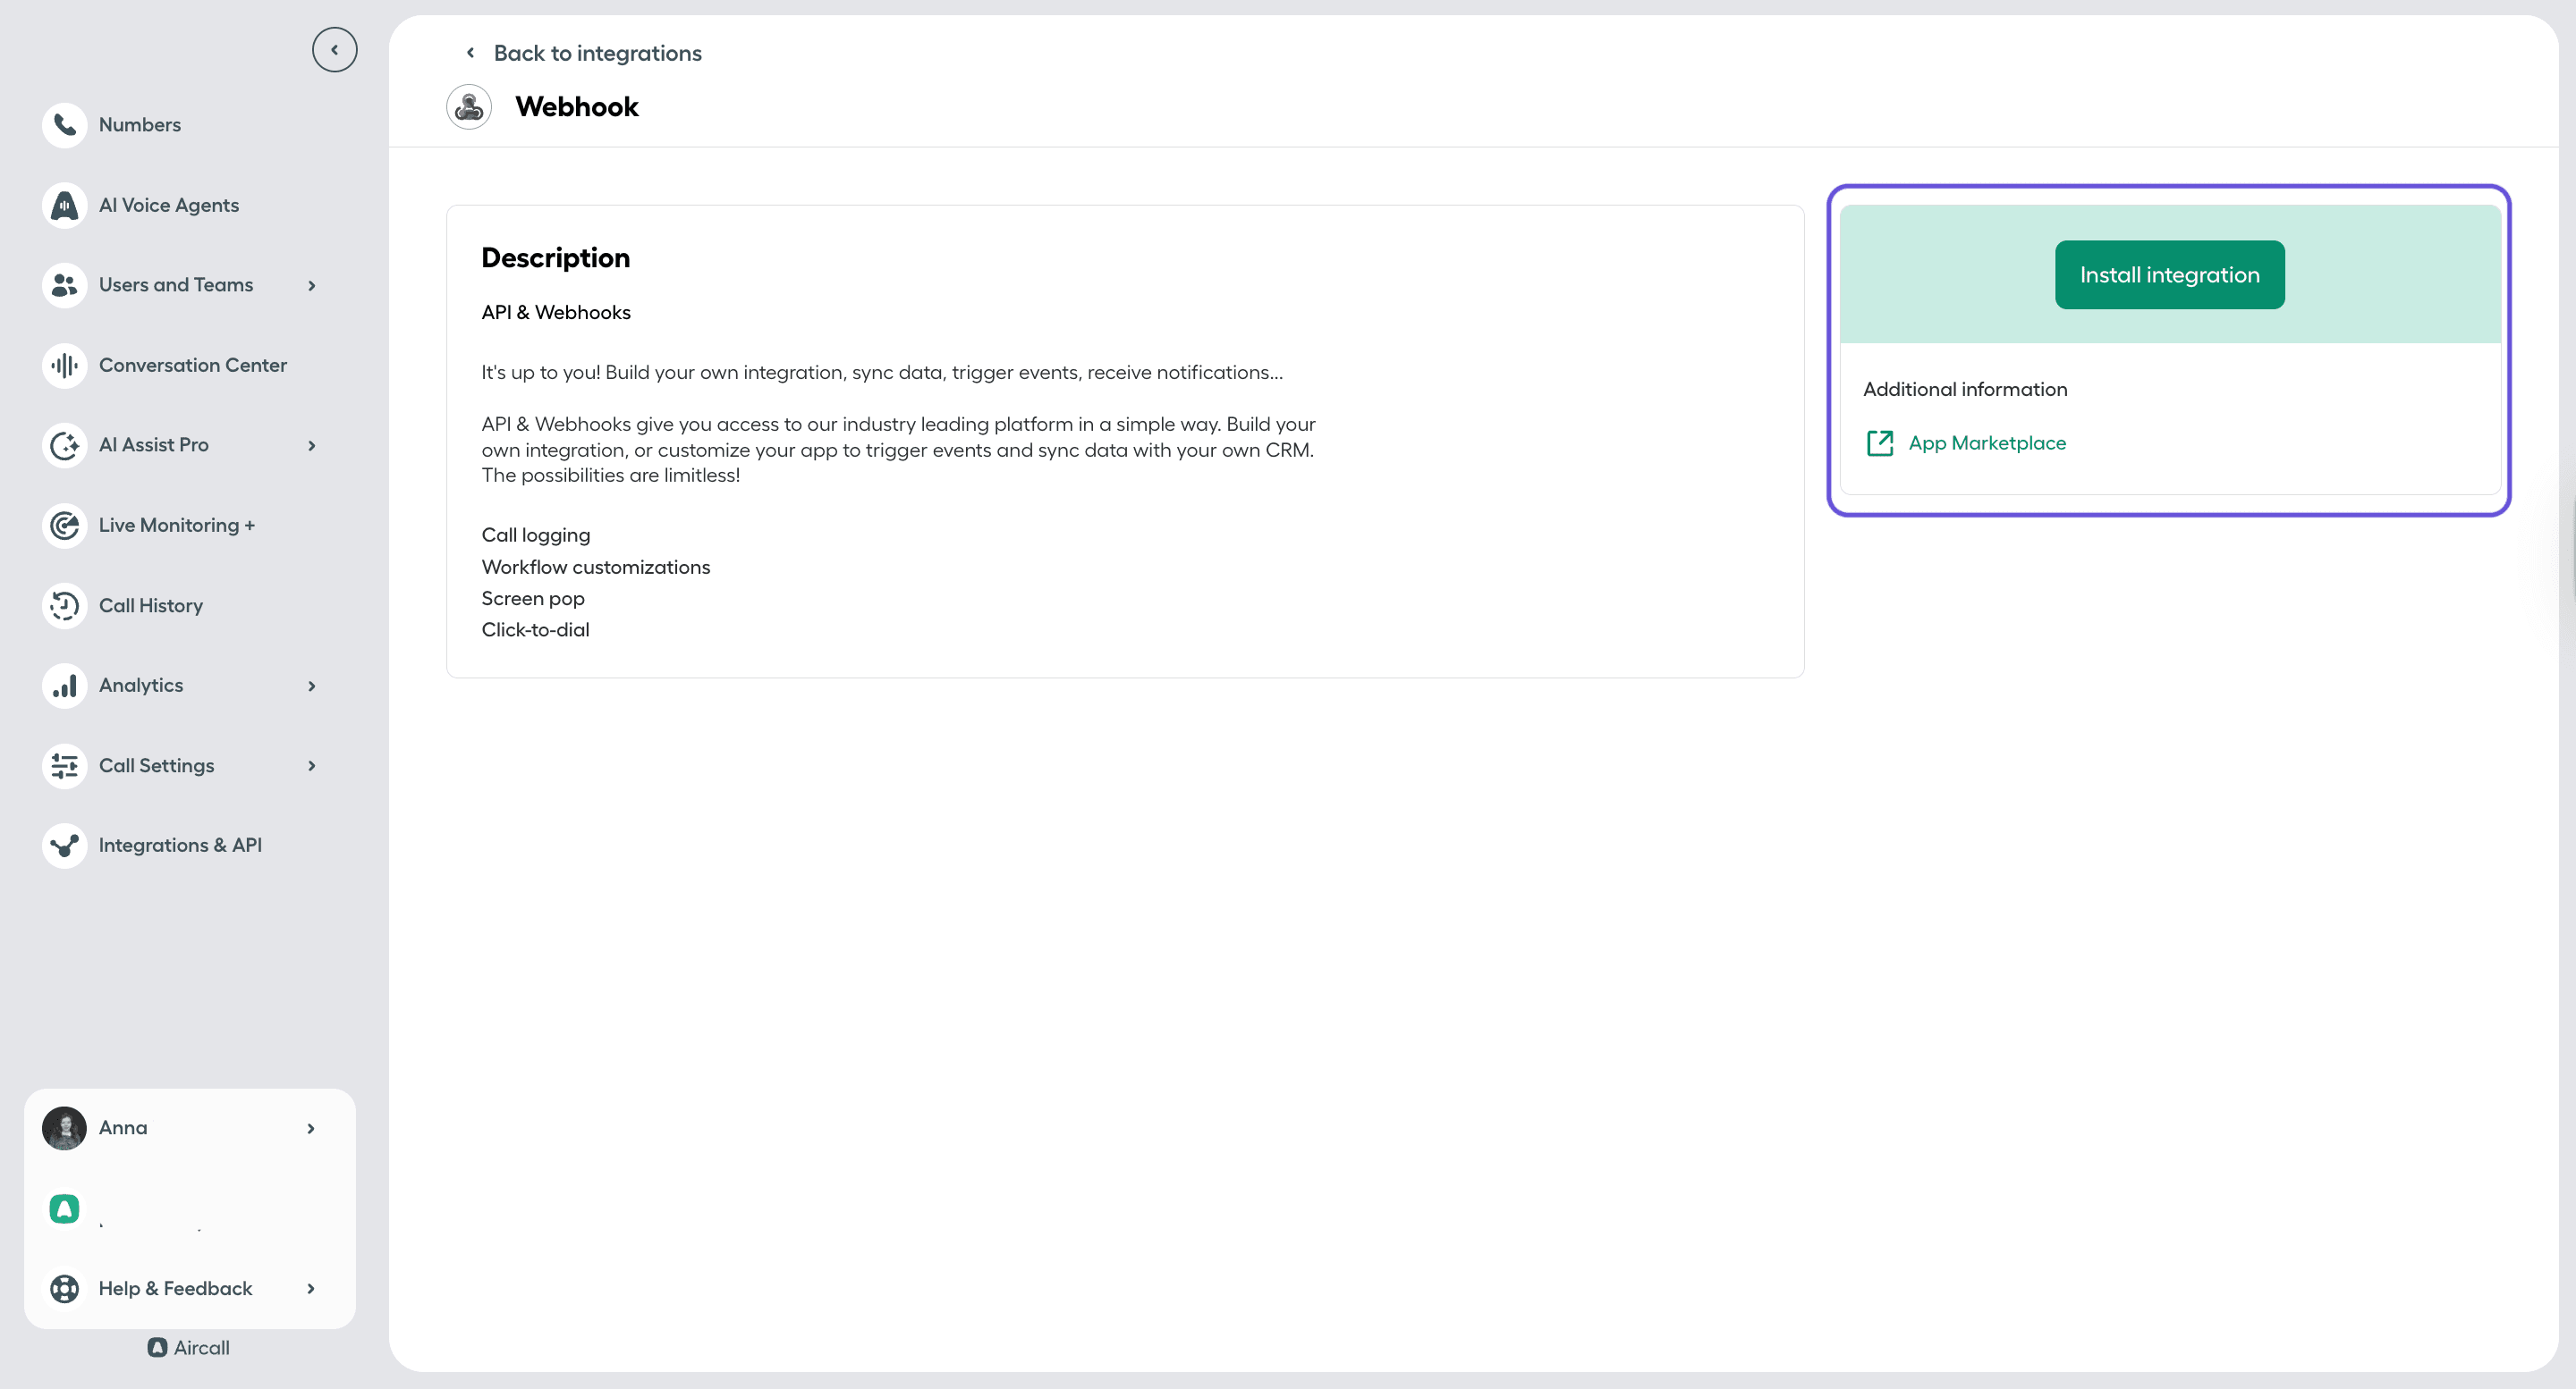2576x1389 pixels.
Task: Open the App Marketplace link
Action: (x=1986, y=442)
